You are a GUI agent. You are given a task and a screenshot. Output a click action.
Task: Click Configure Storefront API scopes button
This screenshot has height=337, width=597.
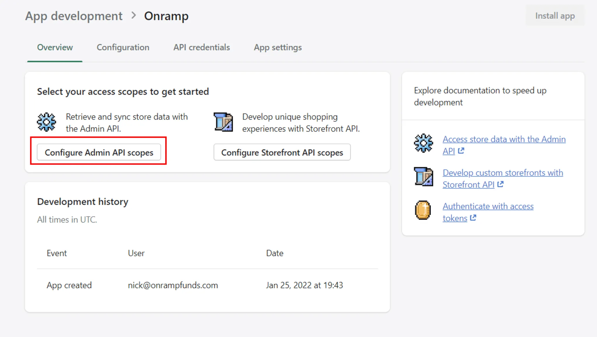click(282, 152)
